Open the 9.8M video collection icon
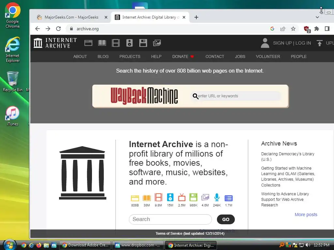334x250 pixels. click(x=158, y=198)
